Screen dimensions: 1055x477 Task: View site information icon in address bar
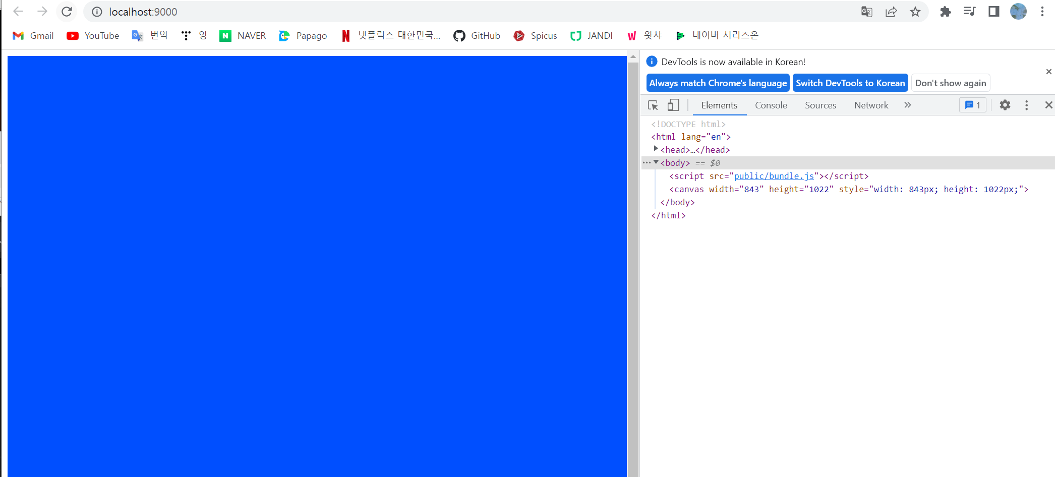tap(97, 12)
